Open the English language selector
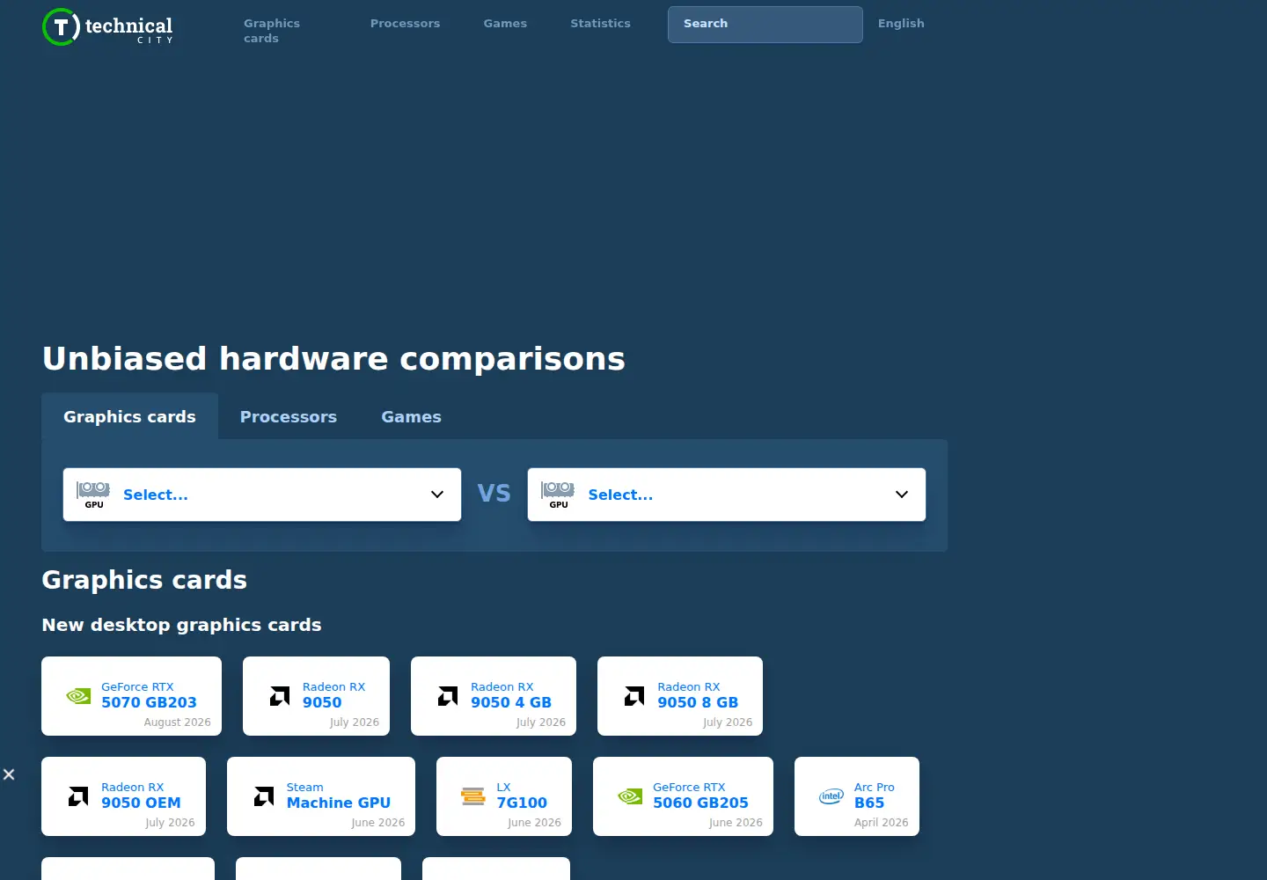The height and width of the screenshot is (880, 1267). tap(901, 24)
